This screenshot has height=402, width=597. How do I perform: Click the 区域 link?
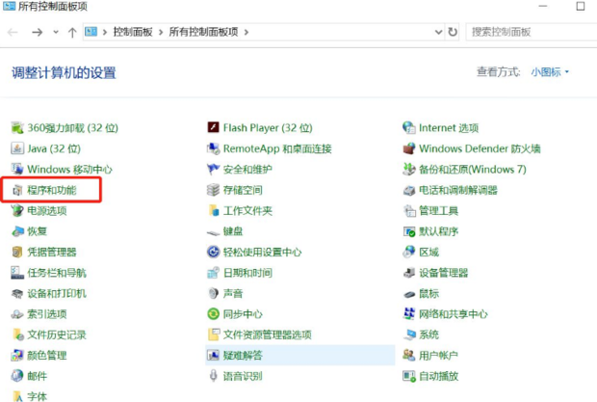(x=428, y=252)
